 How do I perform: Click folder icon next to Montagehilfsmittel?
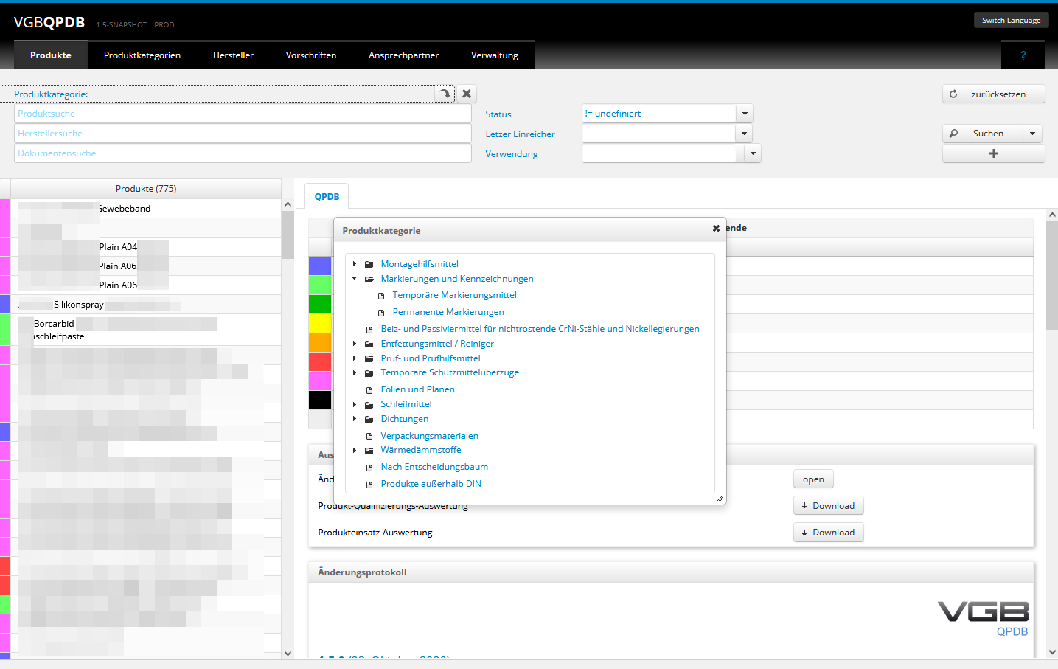(x=369, y=264)
